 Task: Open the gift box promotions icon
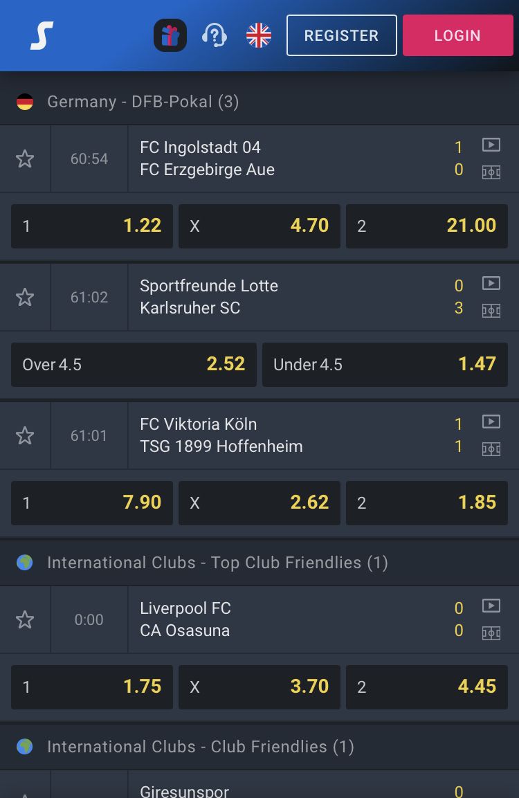tap(170, 35)
